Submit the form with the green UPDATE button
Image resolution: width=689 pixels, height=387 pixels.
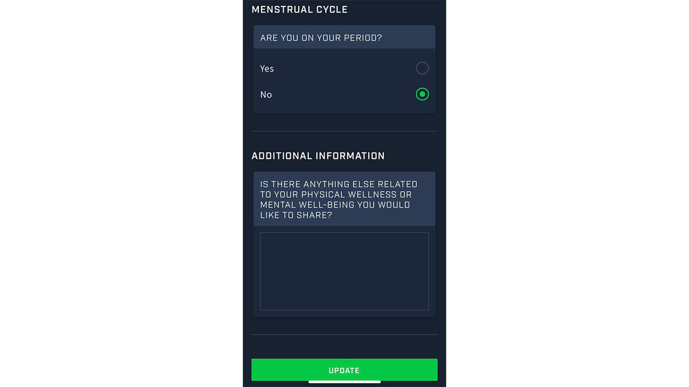pyautogui.click(x=344, y=370)
